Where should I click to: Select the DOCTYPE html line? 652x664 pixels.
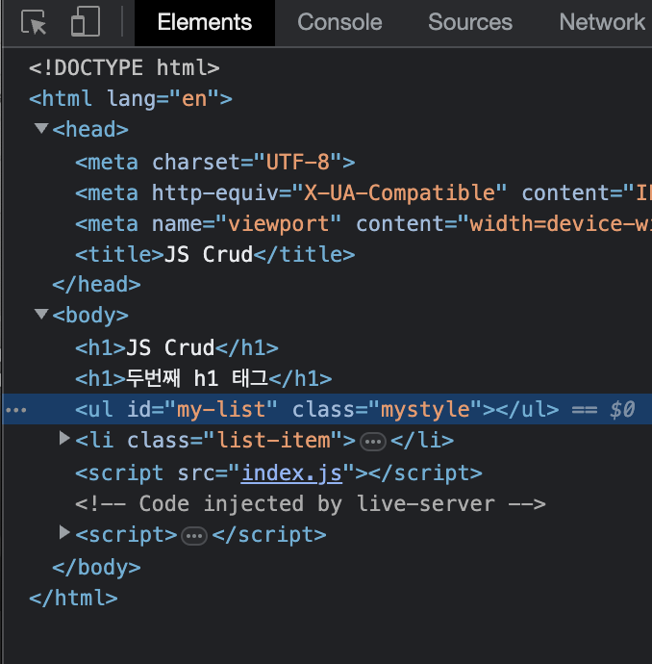124,68
